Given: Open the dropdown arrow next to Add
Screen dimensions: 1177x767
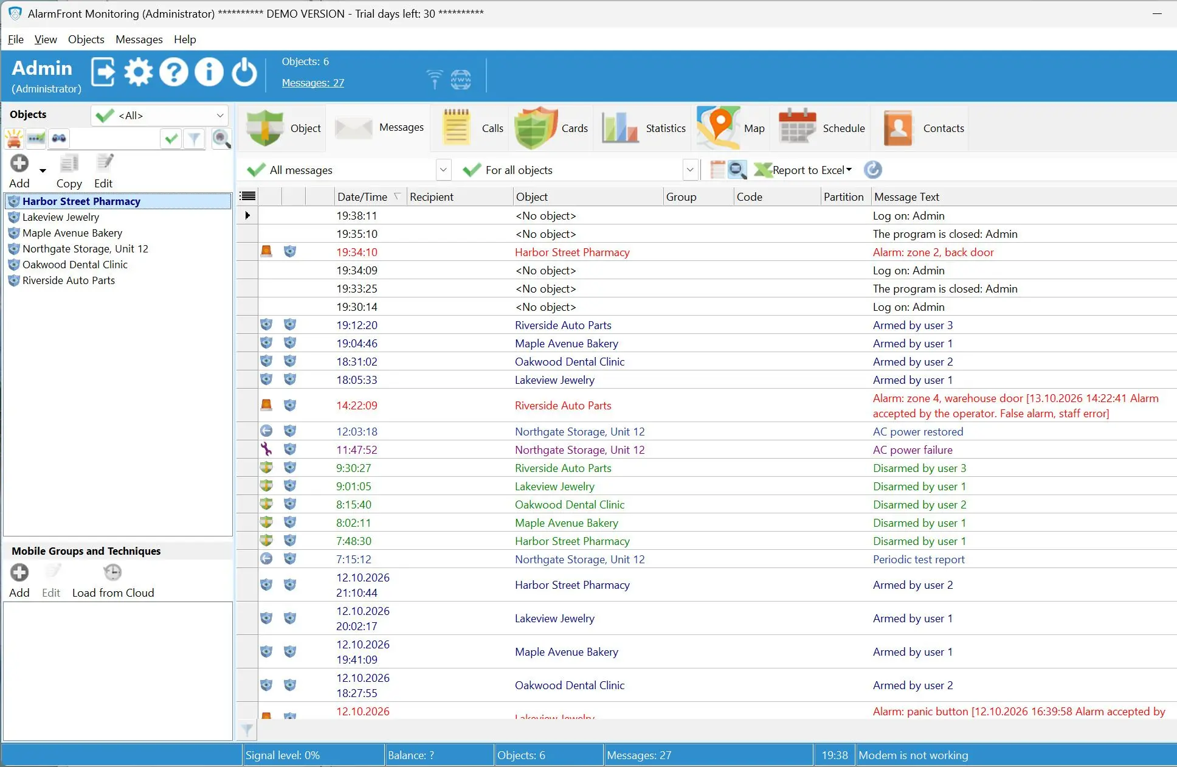Looking at the screenshot, I should click(x=43, y=170).
